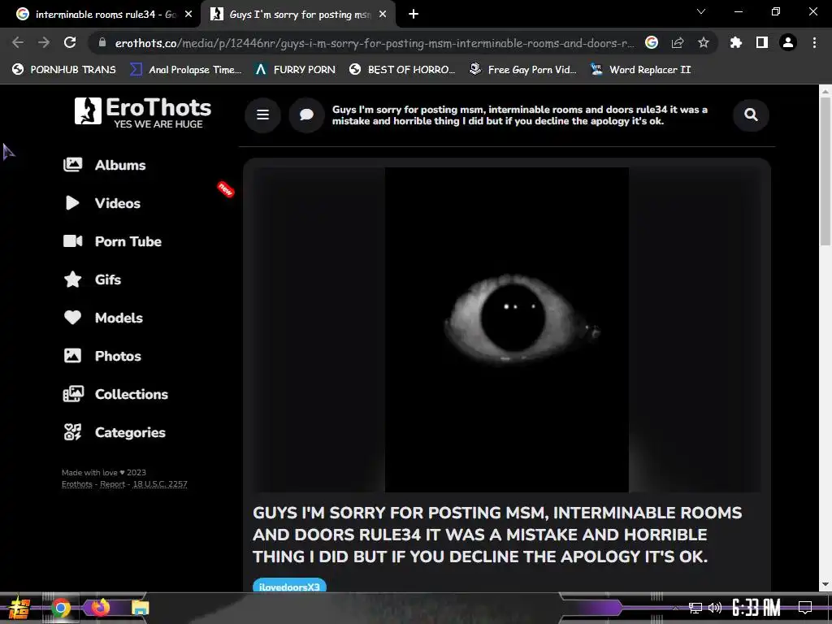Toggle the browser side panel
Viewport: 832px width, 624px height.
click(x=762, y=42)
